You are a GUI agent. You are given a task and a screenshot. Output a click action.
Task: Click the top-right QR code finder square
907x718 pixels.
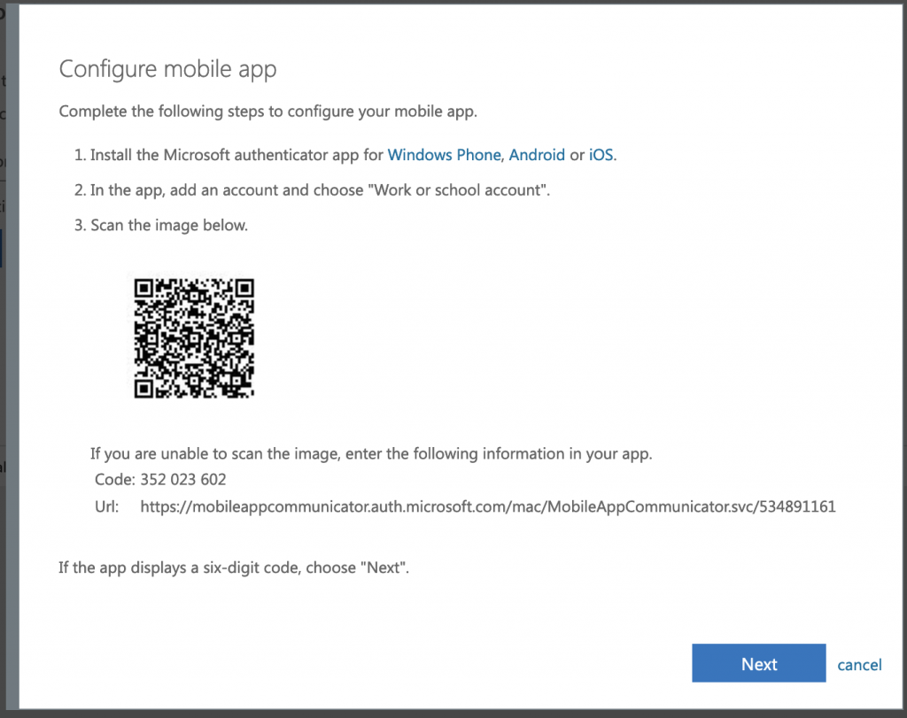pos(244,288)
